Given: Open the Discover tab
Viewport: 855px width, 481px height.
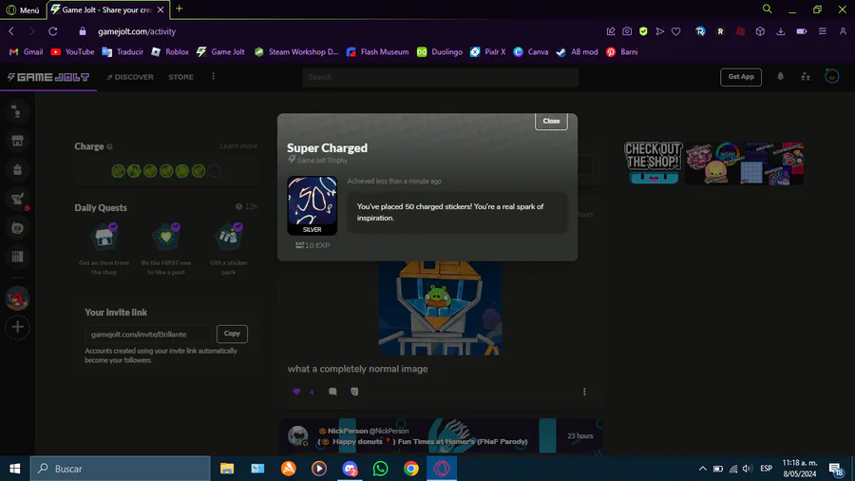Looking at the screenshot, I should coord(130,77).
